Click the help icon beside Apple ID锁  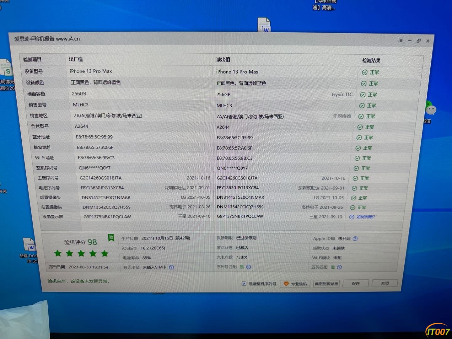coord(355,239)
